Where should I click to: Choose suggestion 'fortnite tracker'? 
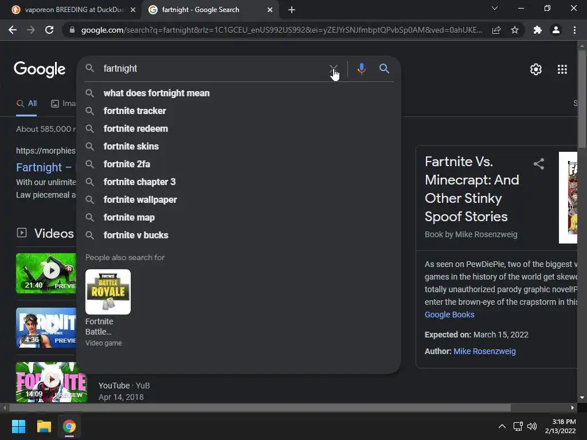135,111
